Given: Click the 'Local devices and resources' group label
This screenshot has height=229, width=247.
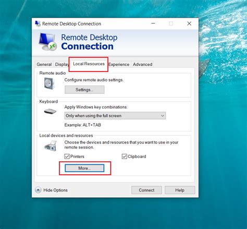Looking at the screenshot, I should (x=66, y=136).
